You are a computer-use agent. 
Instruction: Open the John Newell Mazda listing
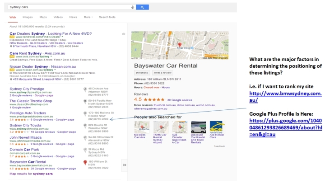(x=25, y=137)
